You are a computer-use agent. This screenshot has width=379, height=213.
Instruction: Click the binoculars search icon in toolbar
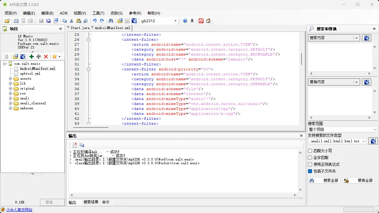click(x=111, y=21)
